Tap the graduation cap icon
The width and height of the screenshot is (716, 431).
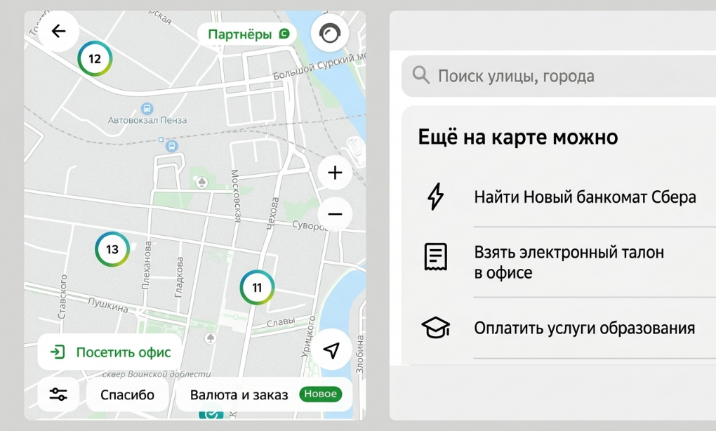click(436, 328)
